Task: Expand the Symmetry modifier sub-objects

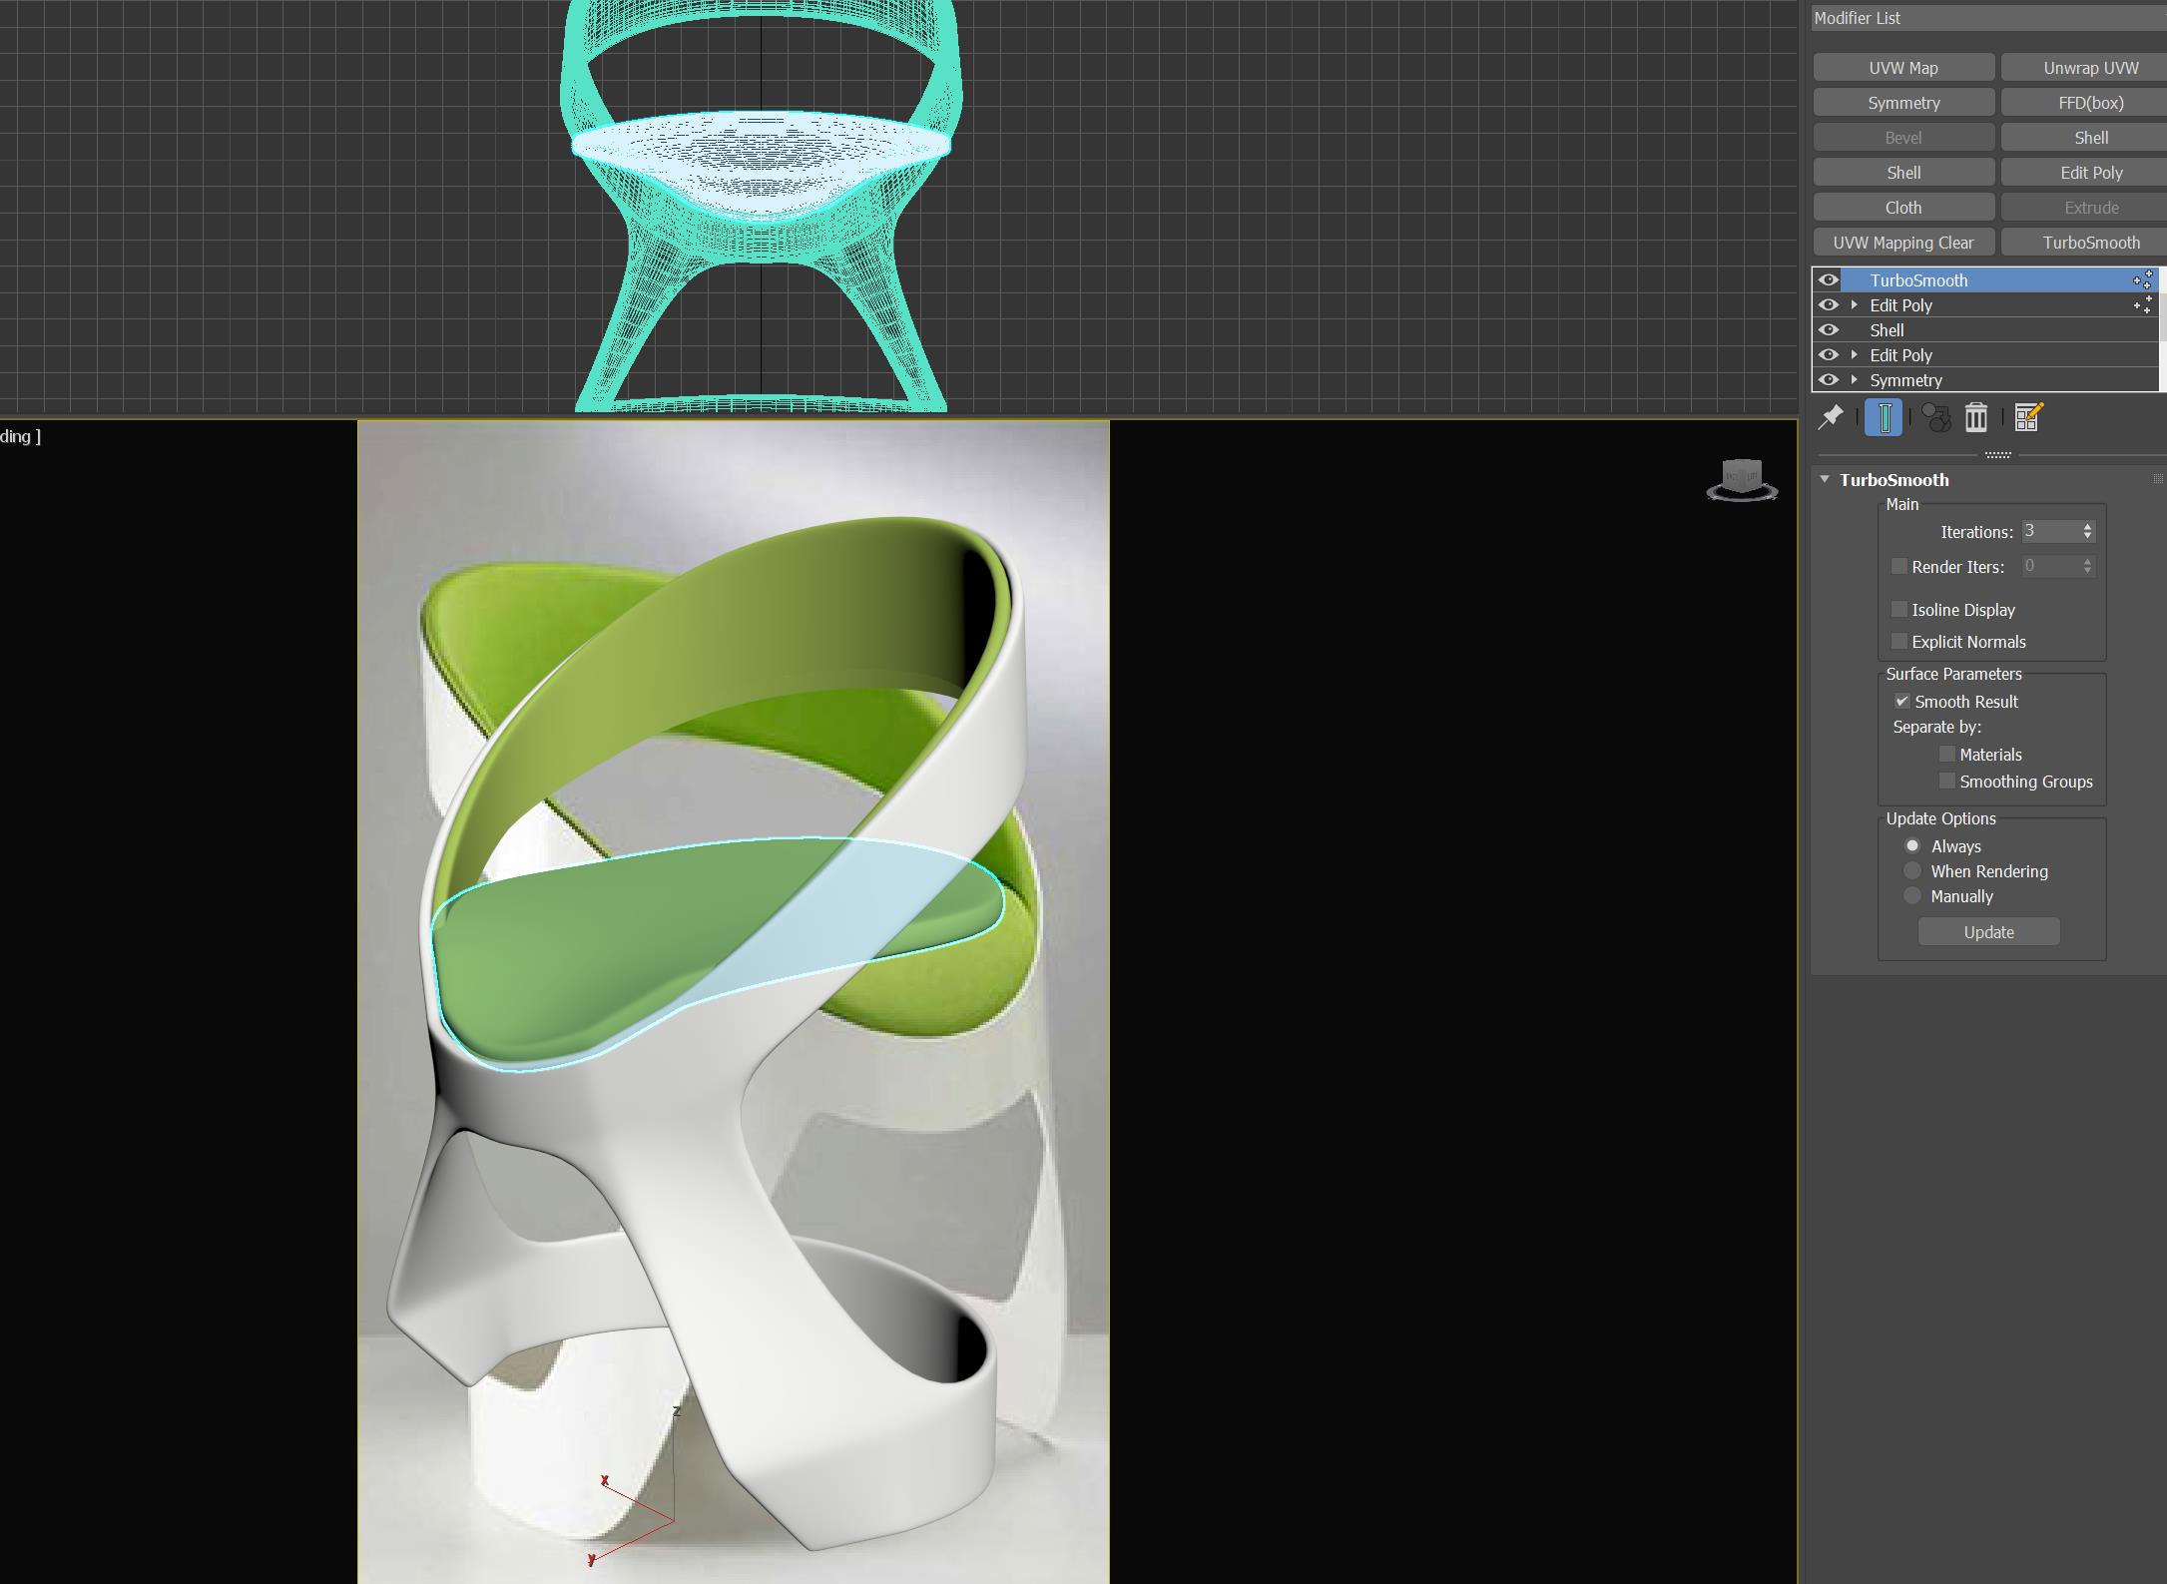Action: point(1855,380)
